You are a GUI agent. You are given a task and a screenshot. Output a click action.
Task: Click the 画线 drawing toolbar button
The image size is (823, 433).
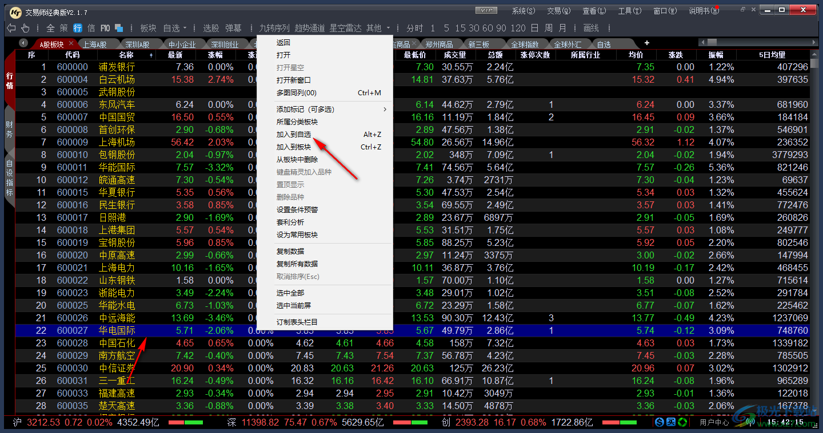click(x=591, y=28)
